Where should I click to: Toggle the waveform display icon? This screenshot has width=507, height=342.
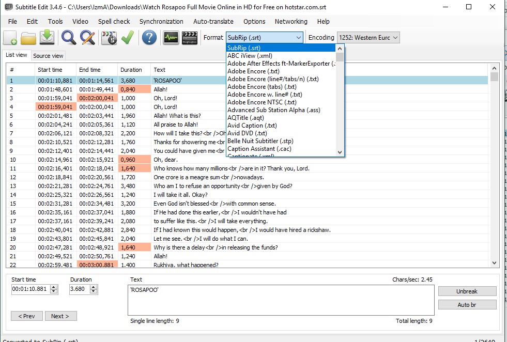[171, 38]
